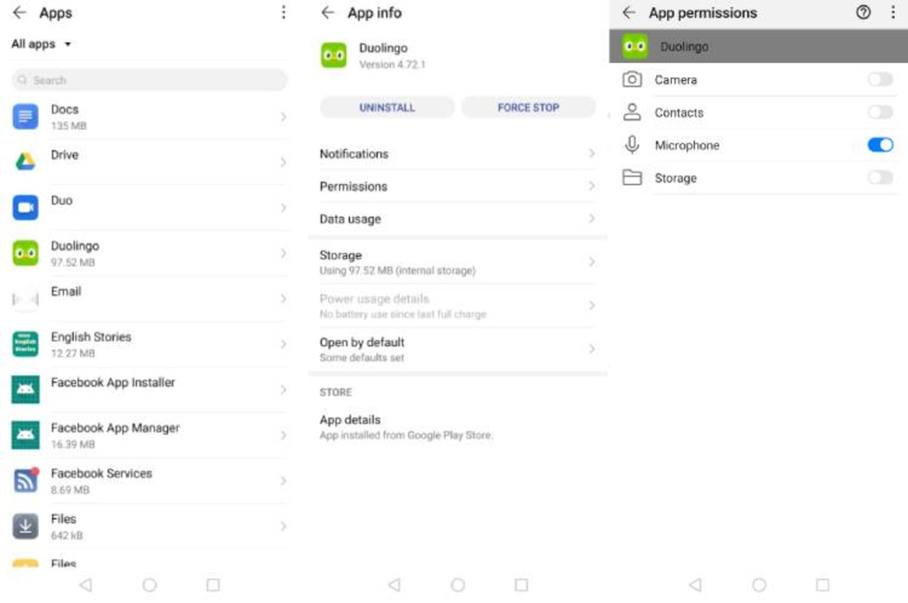Screen dimensions: 908x603
Task: Tap the Contacts person icon
Action: point(632,112)
